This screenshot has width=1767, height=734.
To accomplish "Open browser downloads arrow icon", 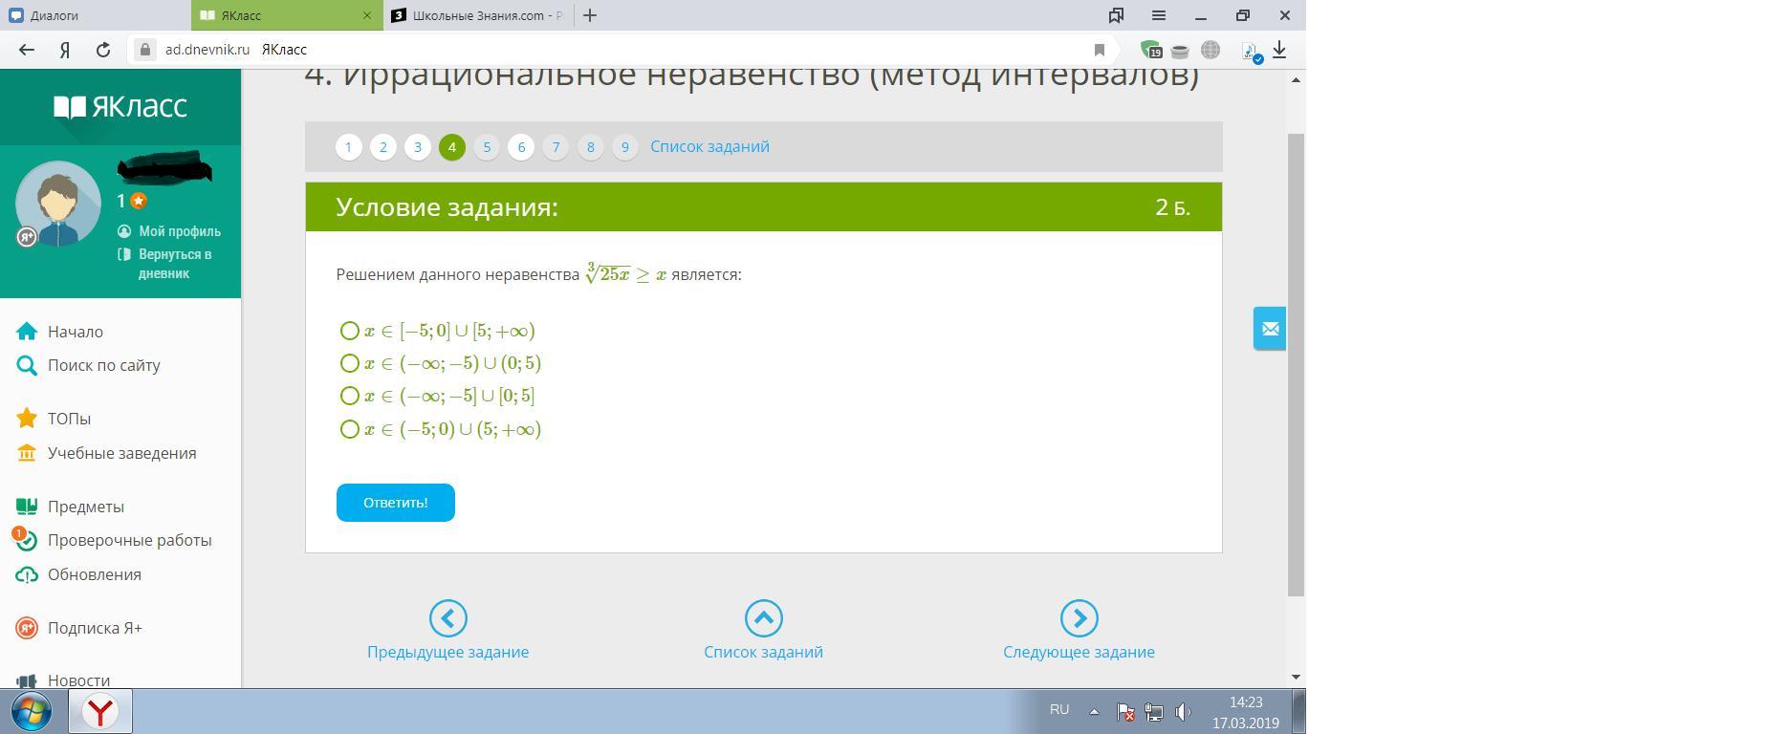I will 1279,50.
